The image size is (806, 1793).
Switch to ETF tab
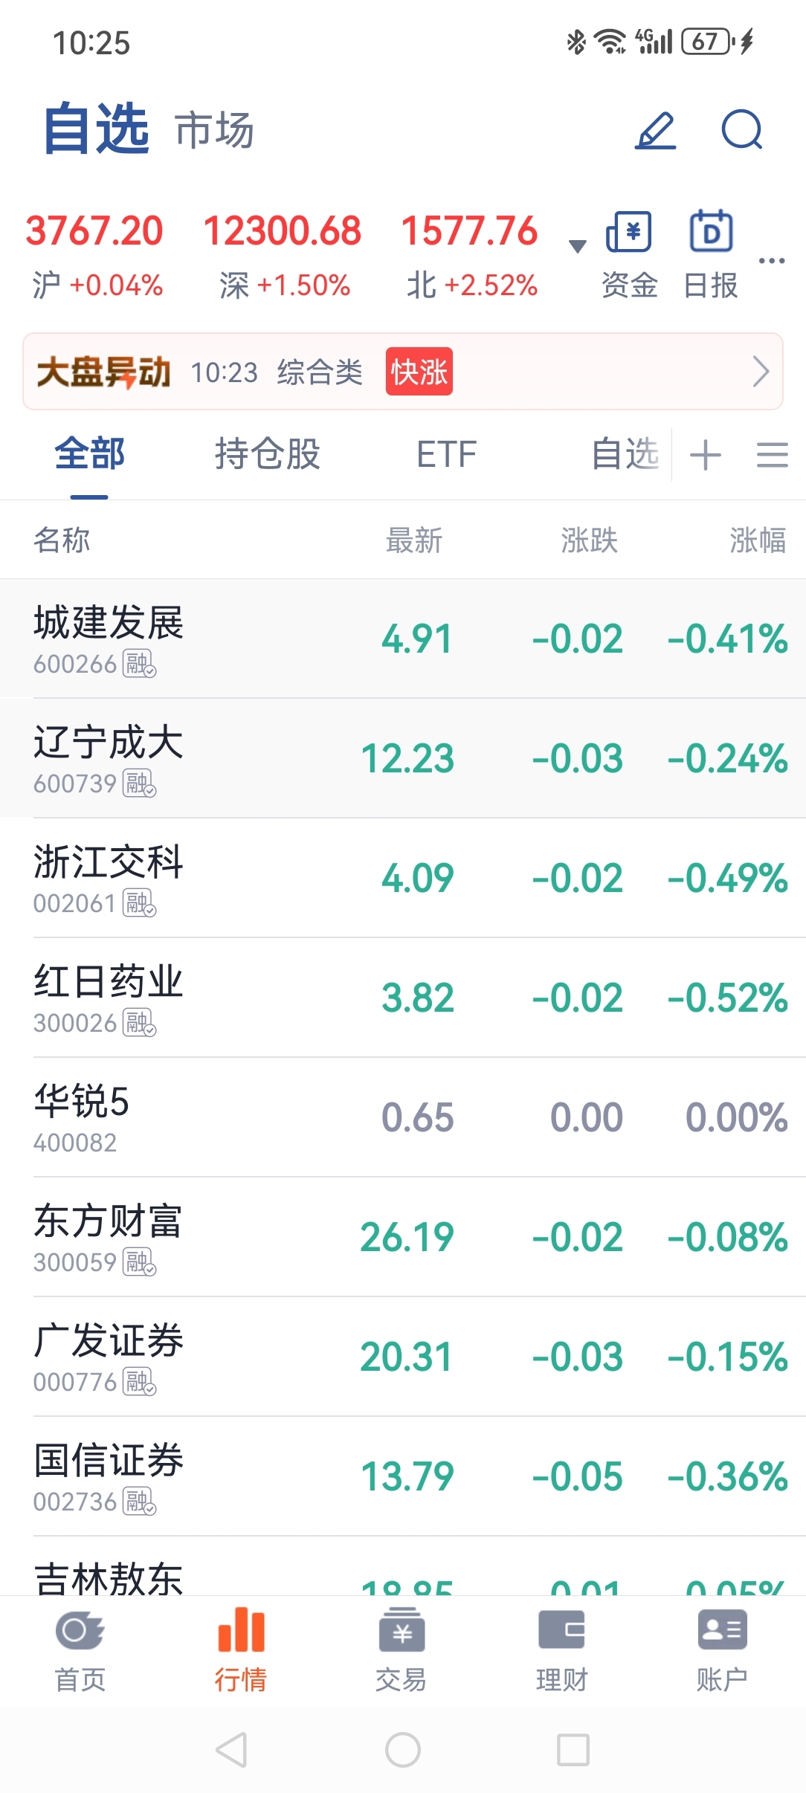pos(446,454)
